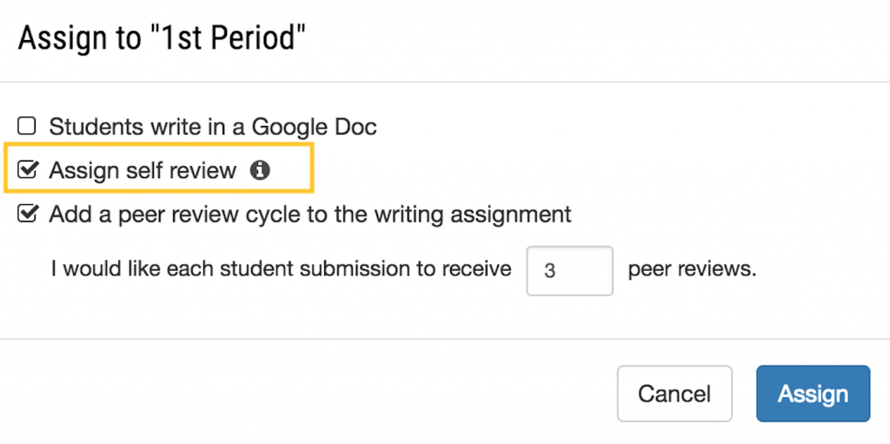The image size is (890, 444).
Task: Cancel the assignment dialog
Action: pyautogui.click(x=674, y=394)
